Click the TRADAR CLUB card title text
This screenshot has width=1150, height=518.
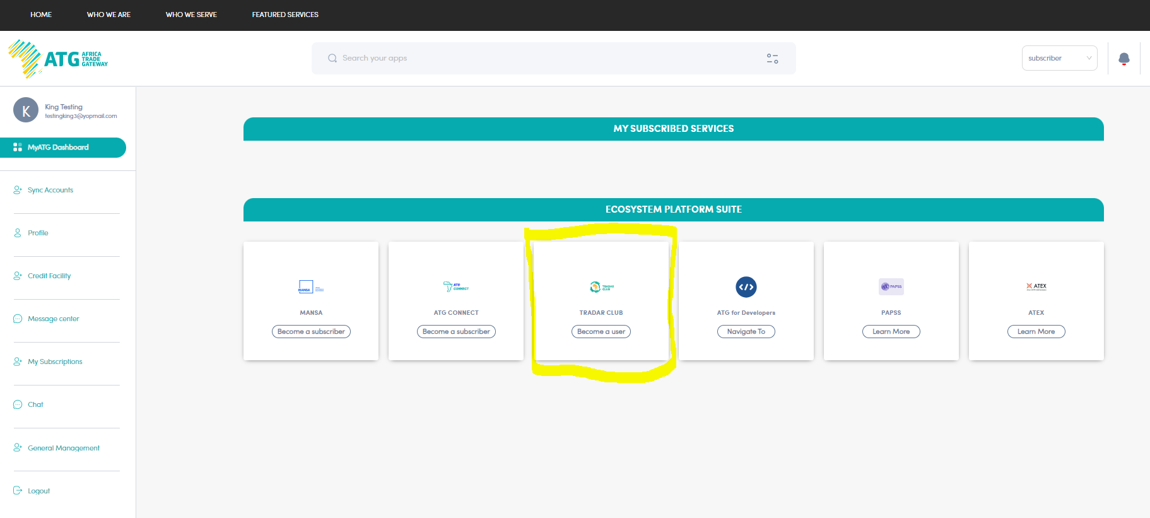pyautogui.click(x=601, y=312)
